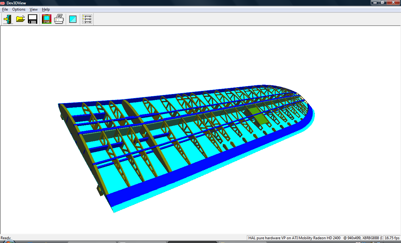
Task: Click the 16.75 fps status bar field
Action: pyautogui.click(x=392, y=238)
